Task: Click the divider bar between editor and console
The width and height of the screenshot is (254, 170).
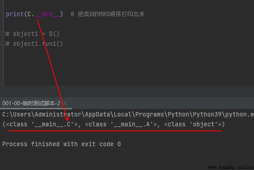Action: [x=127, y=92]
